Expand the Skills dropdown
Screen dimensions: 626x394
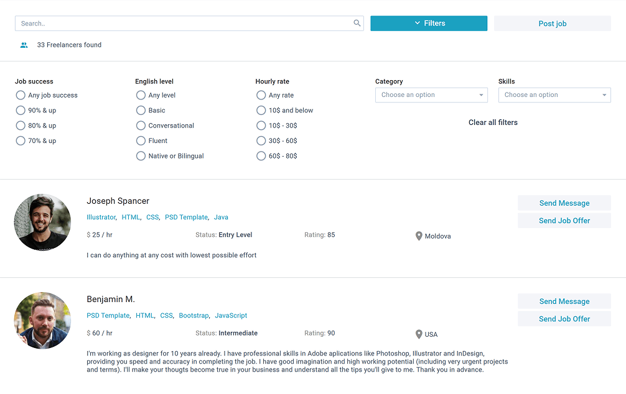(554, 95)
